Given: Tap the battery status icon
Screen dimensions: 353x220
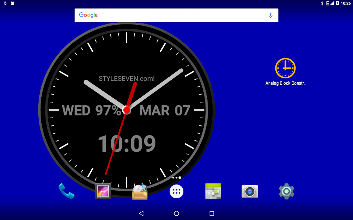Looking at the screenshot, I should [x=337, y=3].
